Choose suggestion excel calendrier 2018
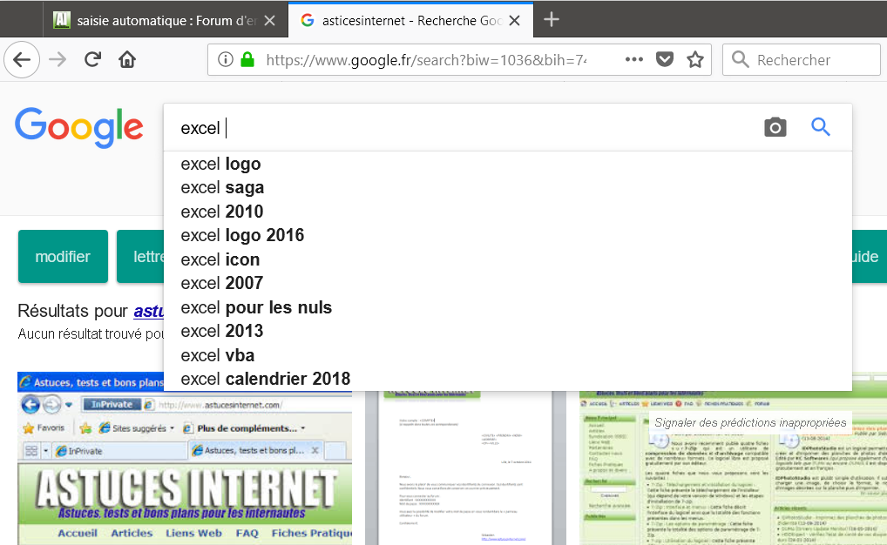Viewport: 887px width, 545px height. tap(507, 379)
